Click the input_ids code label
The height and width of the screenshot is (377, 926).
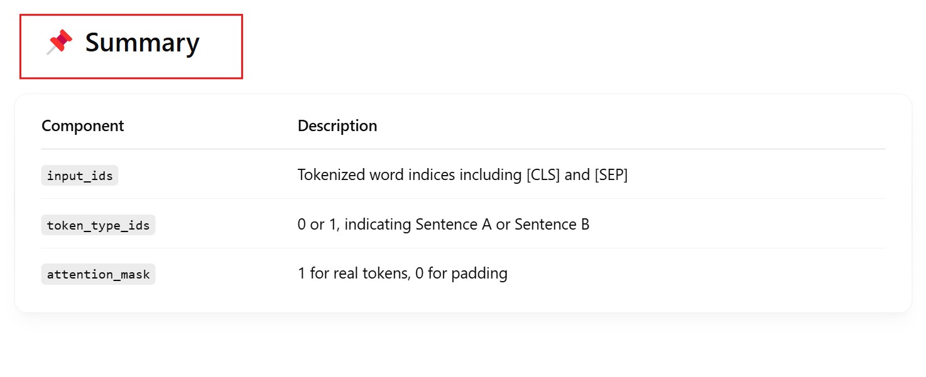pos(80,176)
